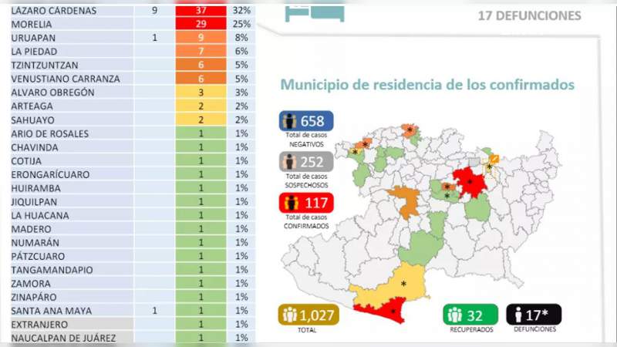The height and width of the screenshot is (347, 617).
Task: Click the 1 value left of Santa Ana Maya's green cell
Action: coord(155,311)
